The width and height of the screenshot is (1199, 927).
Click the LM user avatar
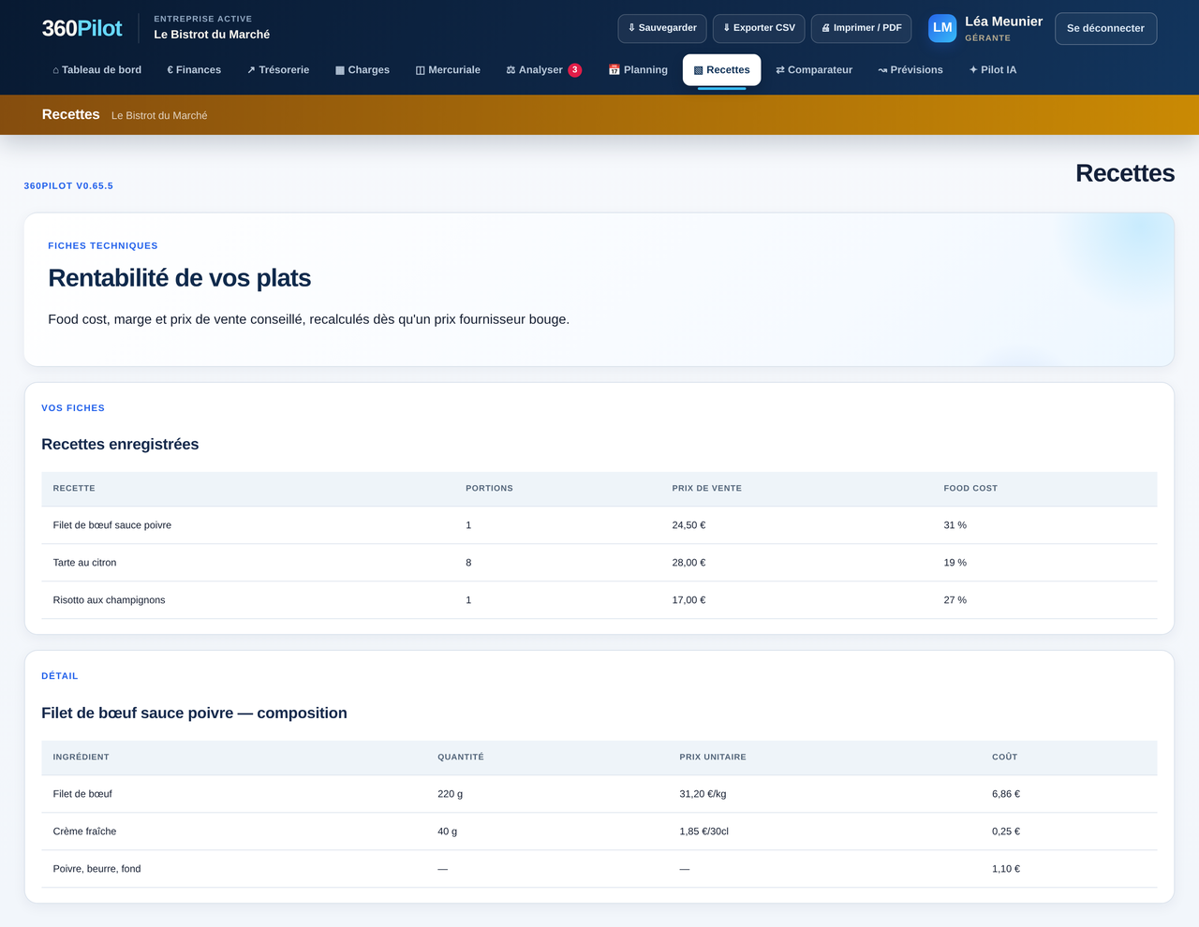coord(942,28)
